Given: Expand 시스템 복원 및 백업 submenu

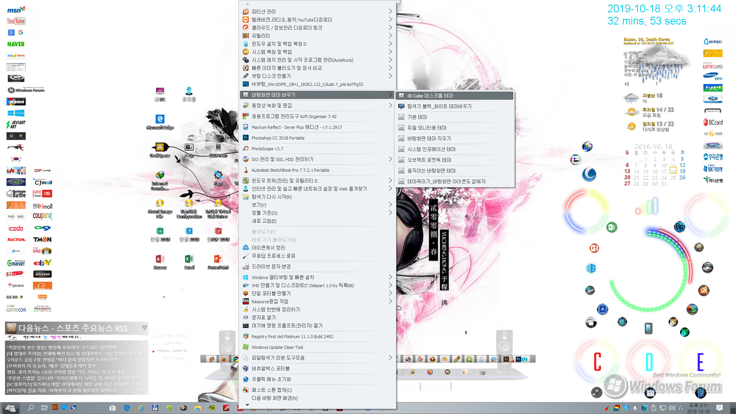Looking at the screenshot, I should click(x=317, y=52).
